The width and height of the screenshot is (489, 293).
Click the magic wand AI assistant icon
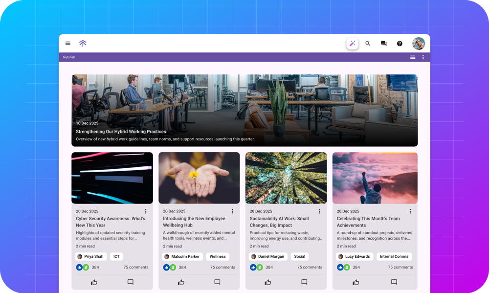(x=352, y=44)
